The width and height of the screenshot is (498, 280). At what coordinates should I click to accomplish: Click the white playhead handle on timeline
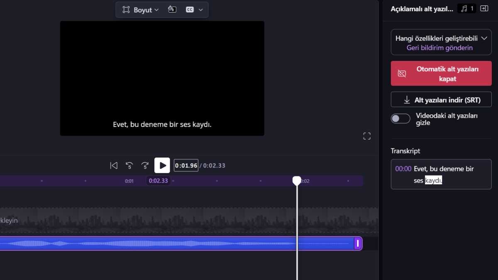(297, 180)
